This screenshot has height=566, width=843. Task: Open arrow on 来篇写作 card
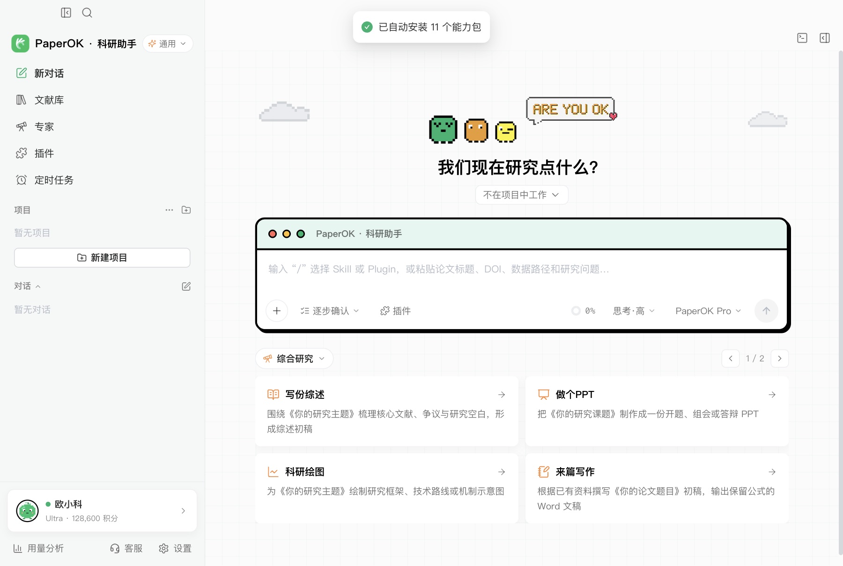click(772, 472)
